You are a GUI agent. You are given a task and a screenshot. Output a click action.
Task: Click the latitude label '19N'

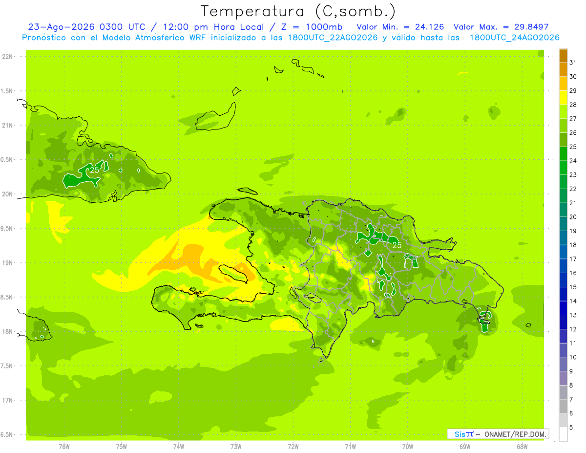tap(7, 263)
